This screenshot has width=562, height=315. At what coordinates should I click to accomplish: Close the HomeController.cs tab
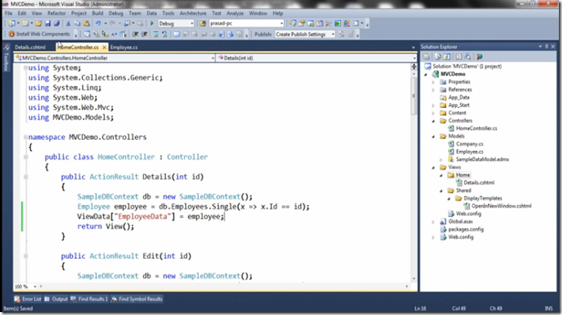coord(104,47)
